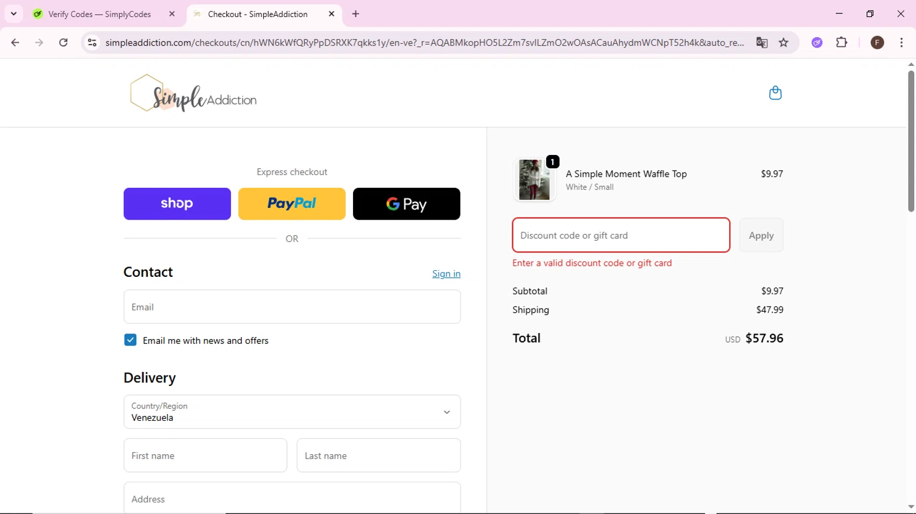Viewport: 916px width, 514px height.
Task: Open the tab search dropdown arrow
Action: (x=13, y=13)
